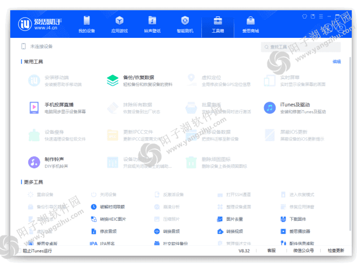
Task: Launch 手机投屏直播 screen mirroring tool
Action: [x=59, y=108]
